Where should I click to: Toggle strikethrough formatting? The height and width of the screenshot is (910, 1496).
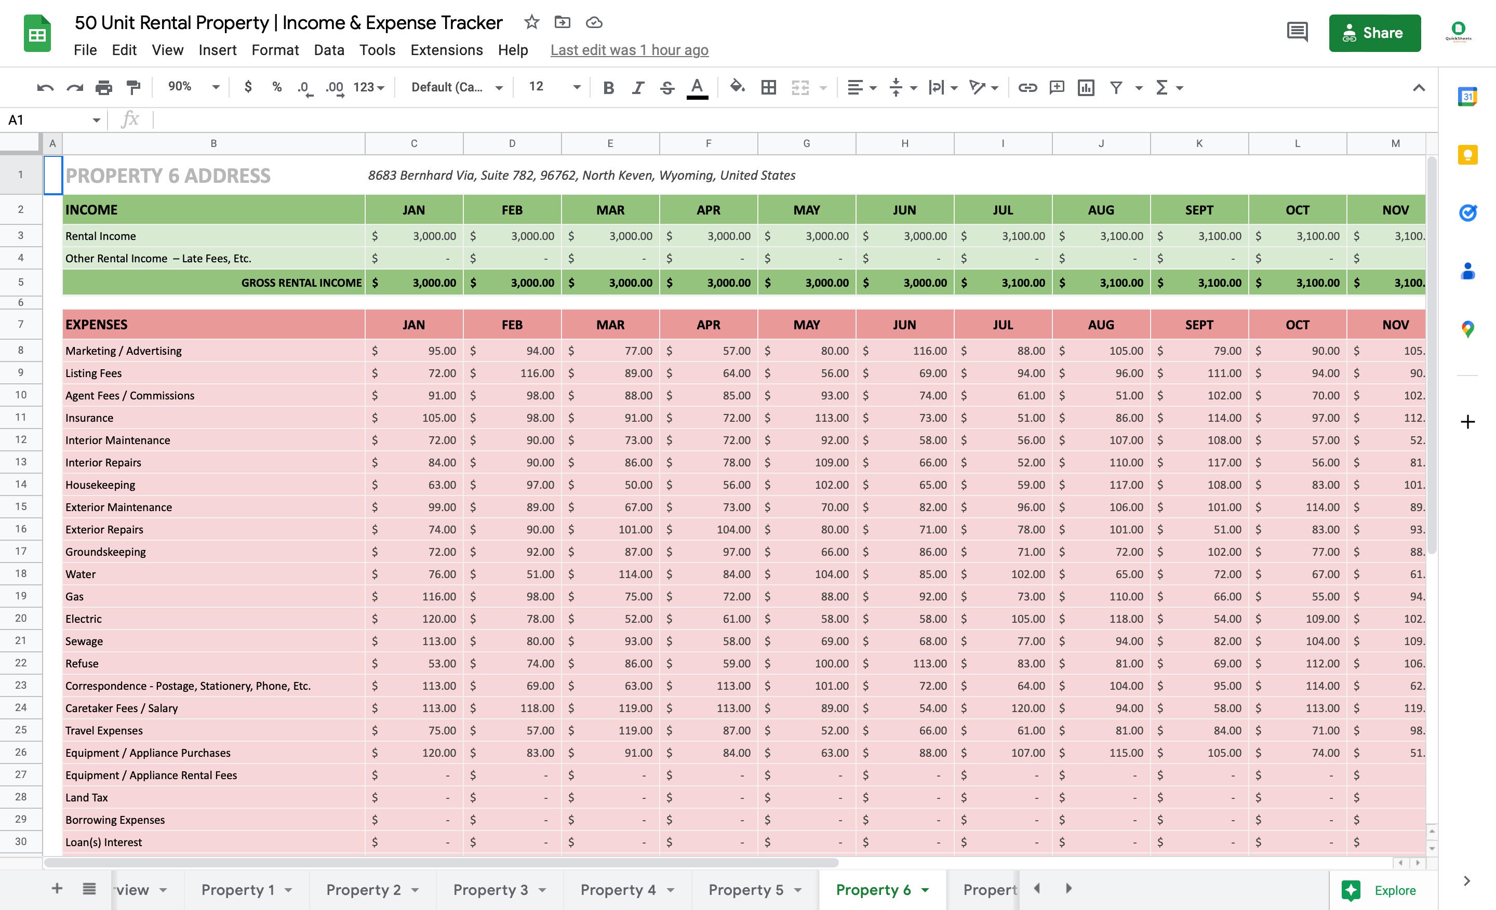tap(667, 88)
